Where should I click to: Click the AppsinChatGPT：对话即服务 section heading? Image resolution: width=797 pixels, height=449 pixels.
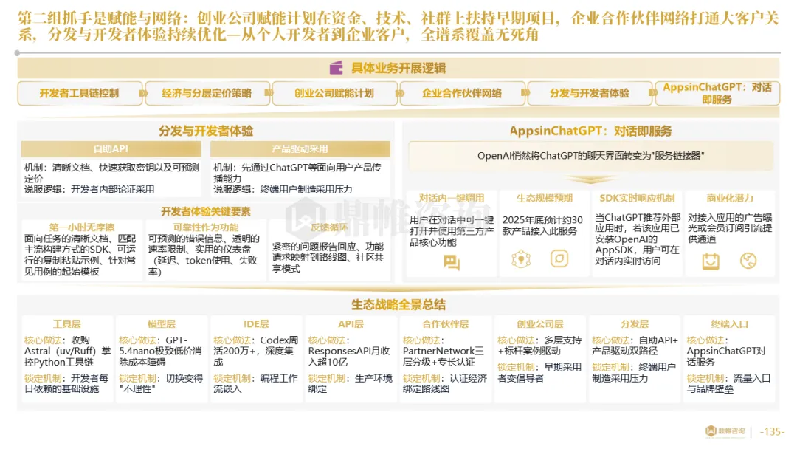pyautogui.click(x=590, y=131)
